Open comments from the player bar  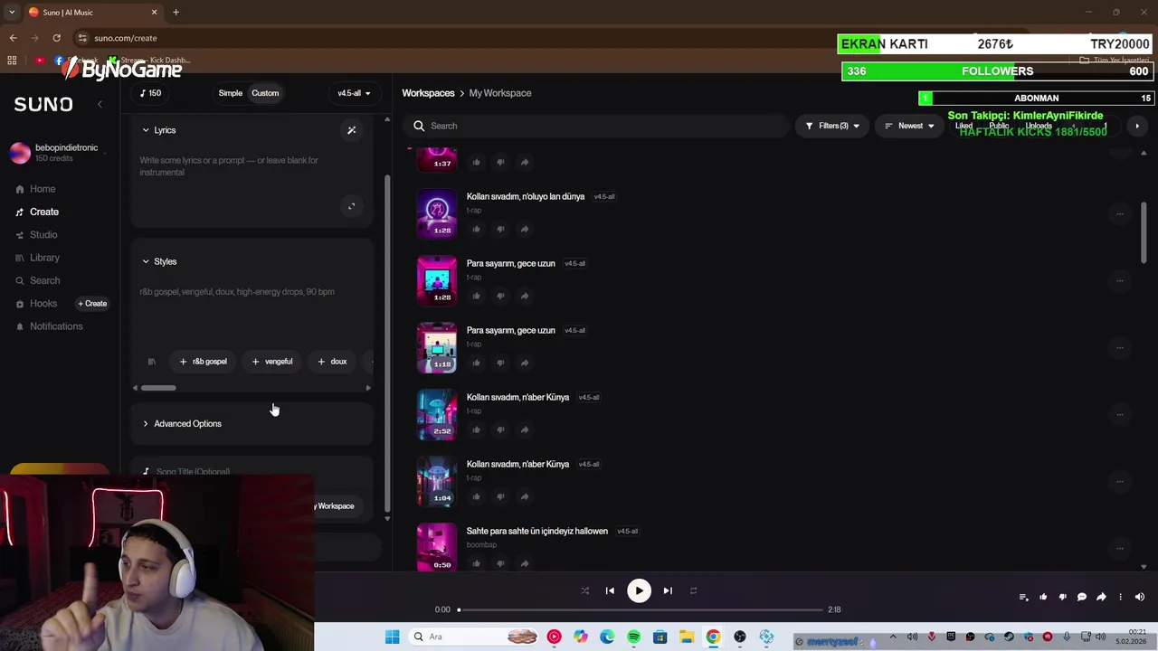tap(1082, 597)
